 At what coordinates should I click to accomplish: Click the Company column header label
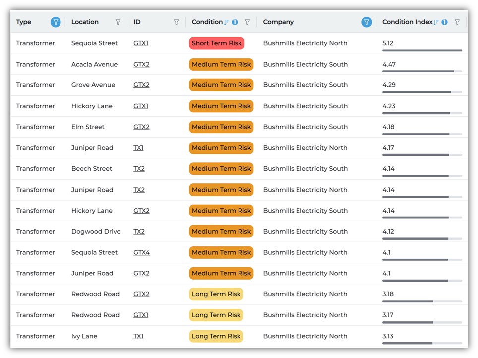[278, 22]
